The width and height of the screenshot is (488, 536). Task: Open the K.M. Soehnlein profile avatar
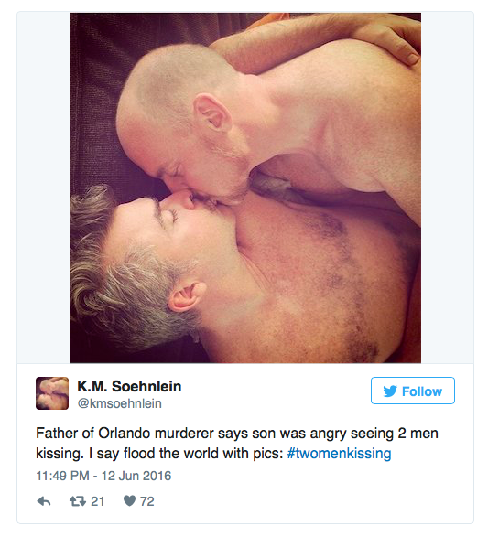[x=52, y=393]
